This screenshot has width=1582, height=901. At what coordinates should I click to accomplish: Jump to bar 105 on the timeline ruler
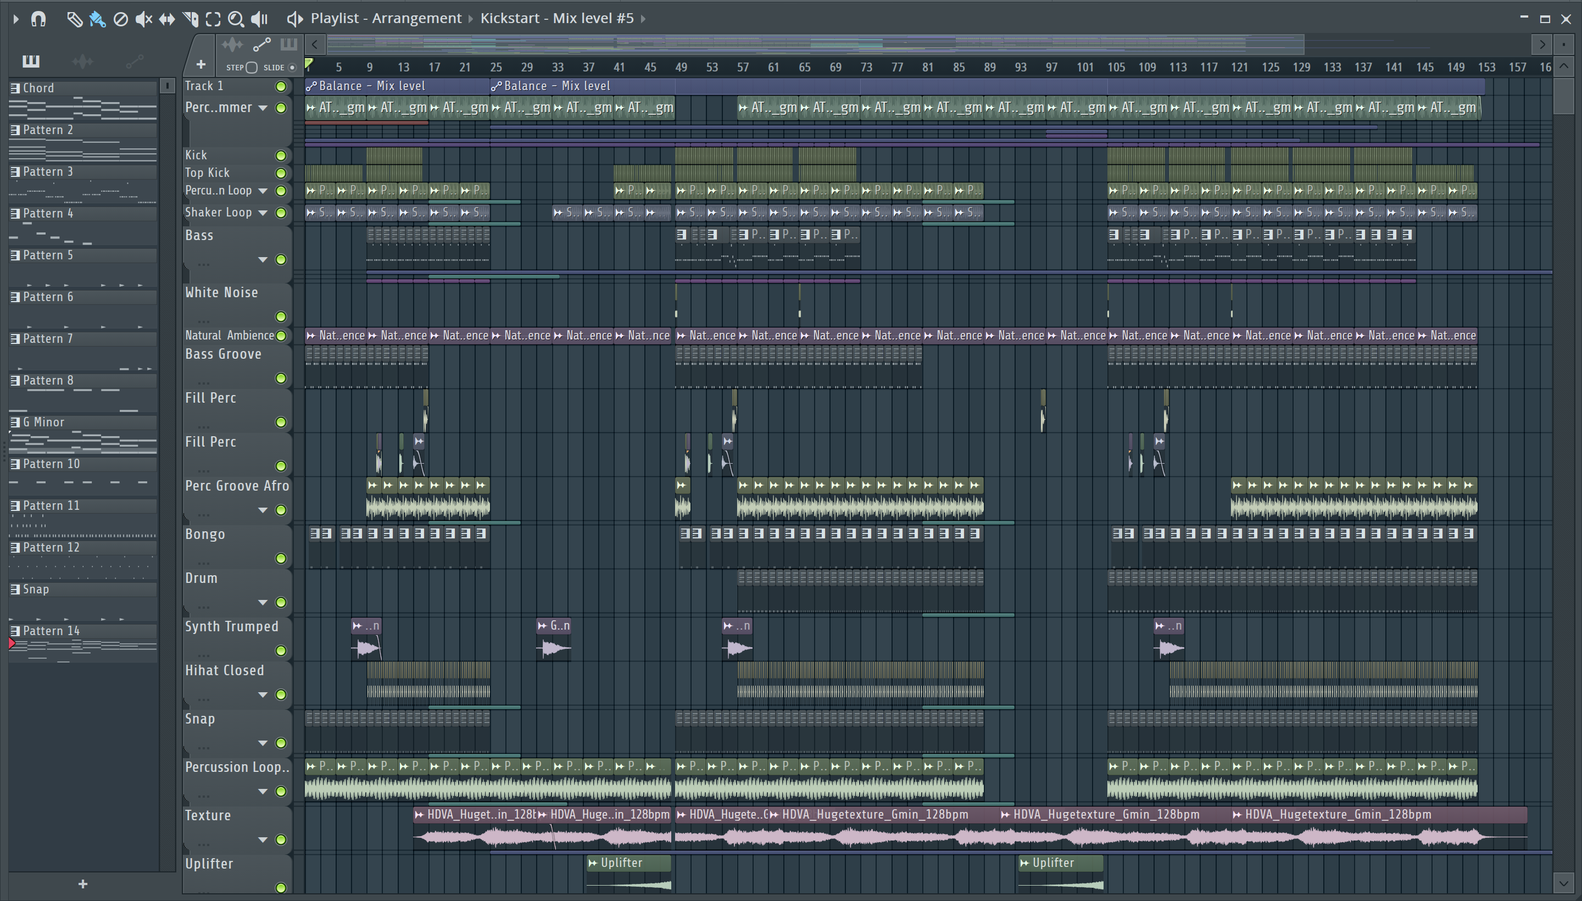[x=1116, y=68]
